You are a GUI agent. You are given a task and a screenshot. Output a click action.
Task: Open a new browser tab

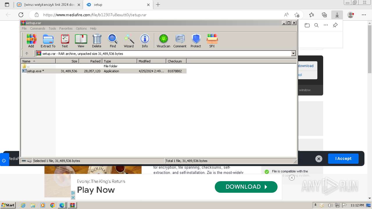[x=158, y=5]
